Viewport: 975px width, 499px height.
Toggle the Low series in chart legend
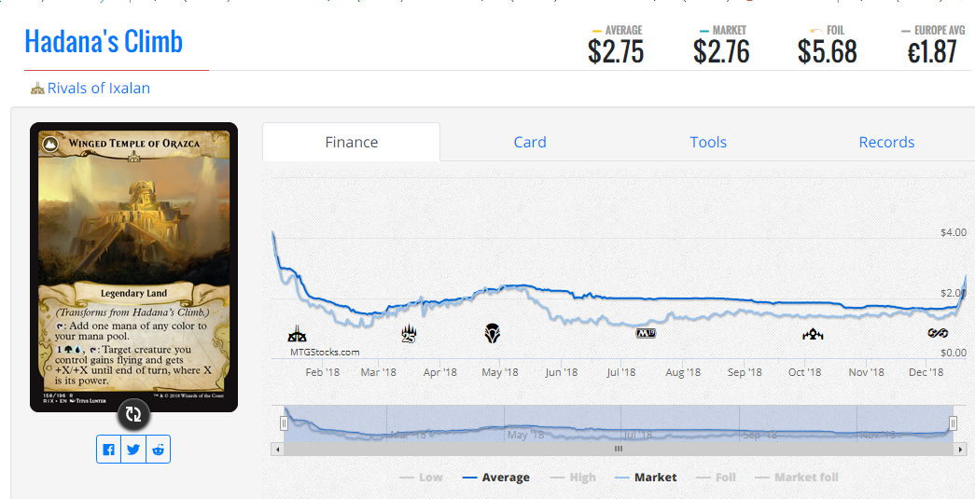(x=422, y=478)
